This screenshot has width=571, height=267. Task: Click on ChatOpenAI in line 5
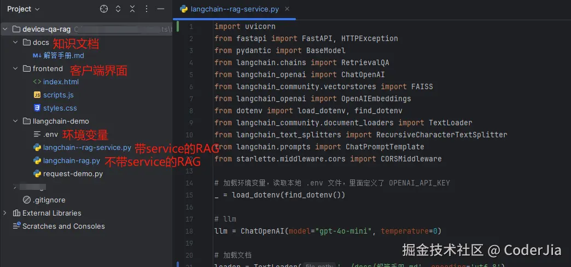[363, 74]
